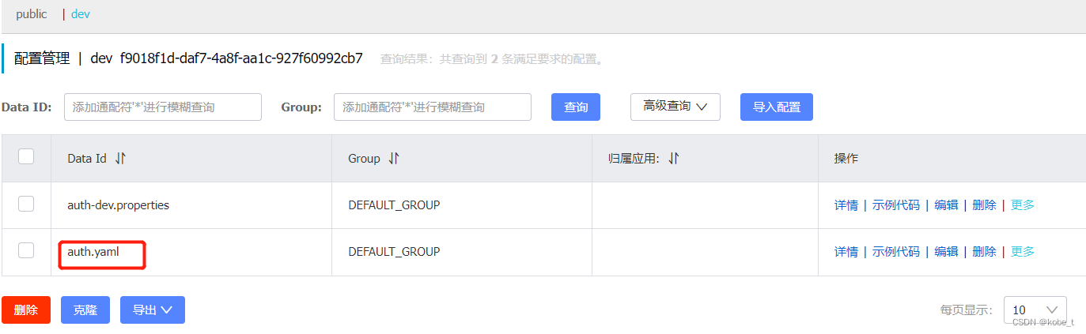Focus the Group search field
This screenshot has width=1086, height=334.
click(433, 107)
